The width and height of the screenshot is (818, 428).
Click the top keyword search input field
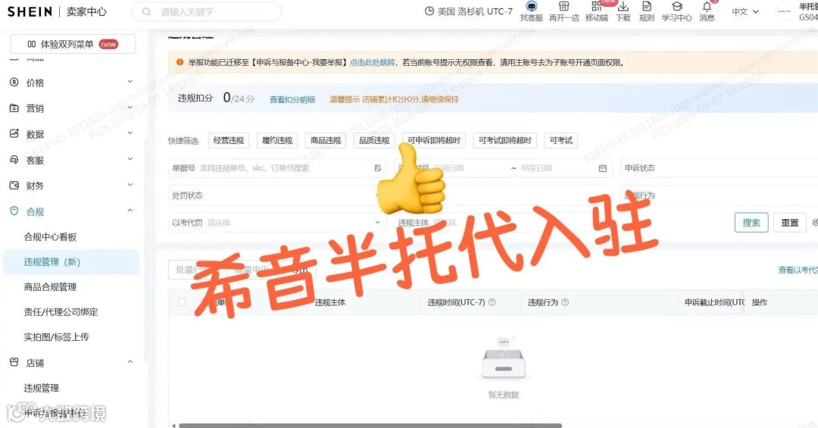(207, 11)
